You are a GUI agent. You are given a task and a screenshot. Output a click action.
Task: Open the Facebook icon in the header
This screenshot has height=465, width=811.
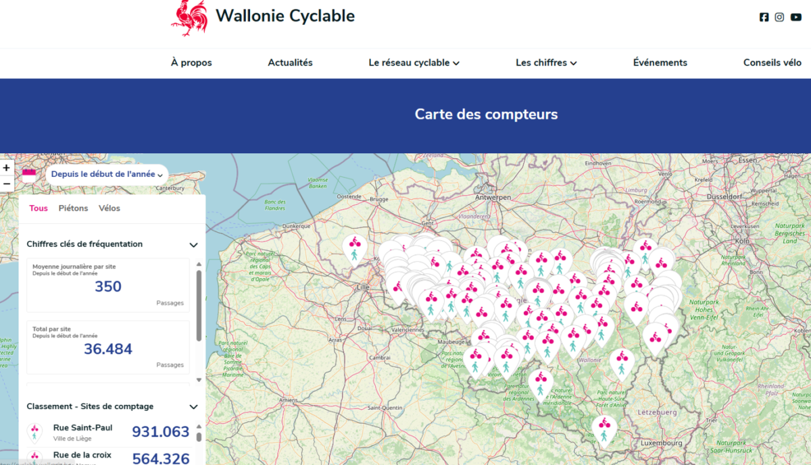click(x=764, y=17)
